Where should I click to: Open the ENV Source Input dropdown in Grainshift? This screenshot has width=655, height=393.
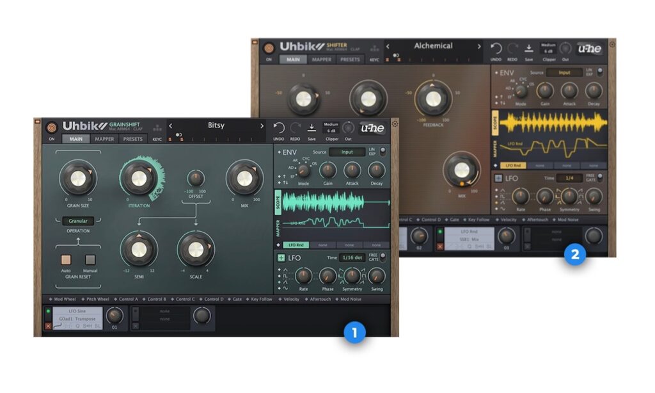pos(347,152)
